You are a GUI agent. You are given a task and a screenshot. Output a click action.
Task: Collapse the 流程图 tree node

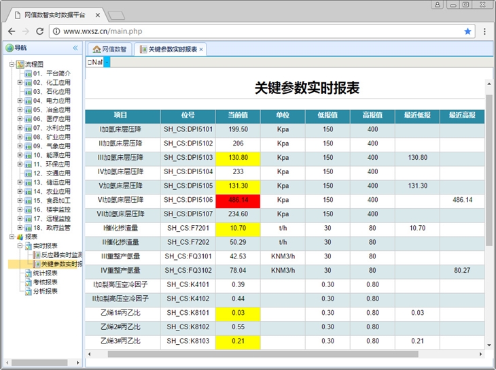12,65
